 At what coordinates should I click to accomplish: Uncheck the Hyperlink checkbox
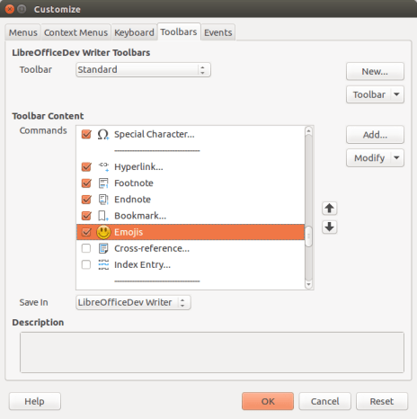click(x=86, y=166)
